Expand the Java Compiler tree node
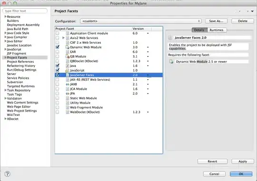The height and width of the screenshot is (181, 257). pyautogui.click(x=5, y=37)
